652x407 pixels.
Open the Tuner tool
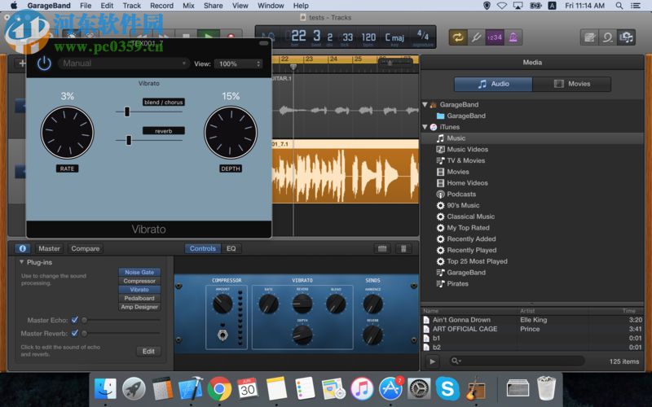tap(476, 37)
